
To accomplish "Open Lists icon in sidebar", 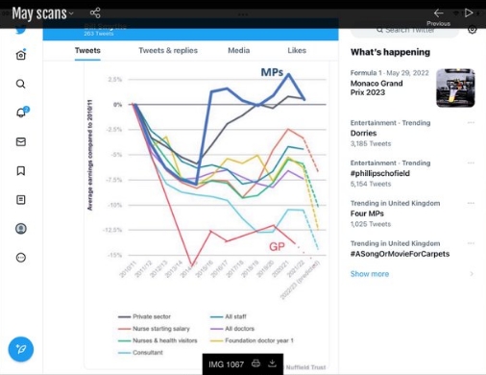I will [21, 200].
